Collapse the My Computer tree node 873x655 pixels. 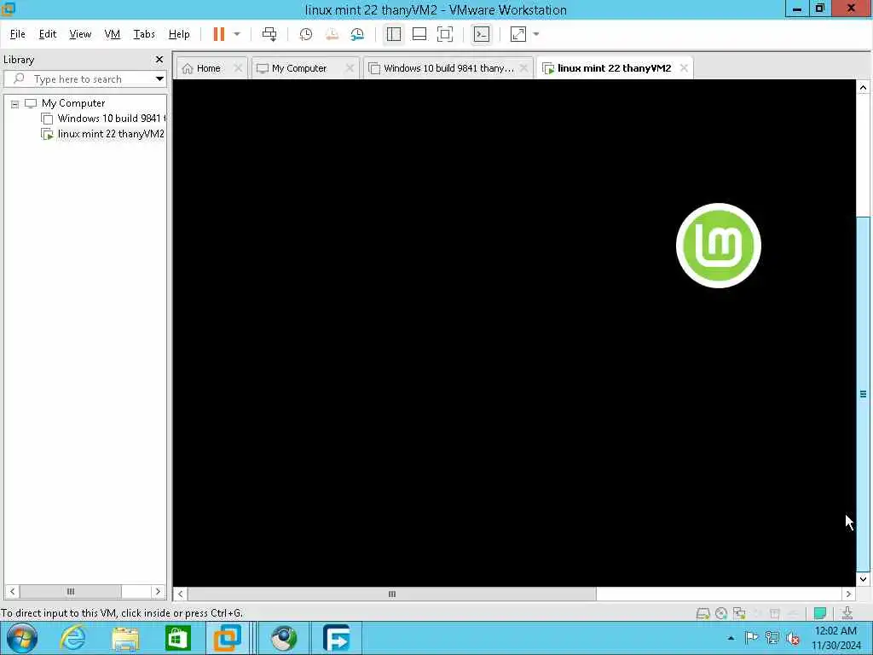tap(15, 103)
